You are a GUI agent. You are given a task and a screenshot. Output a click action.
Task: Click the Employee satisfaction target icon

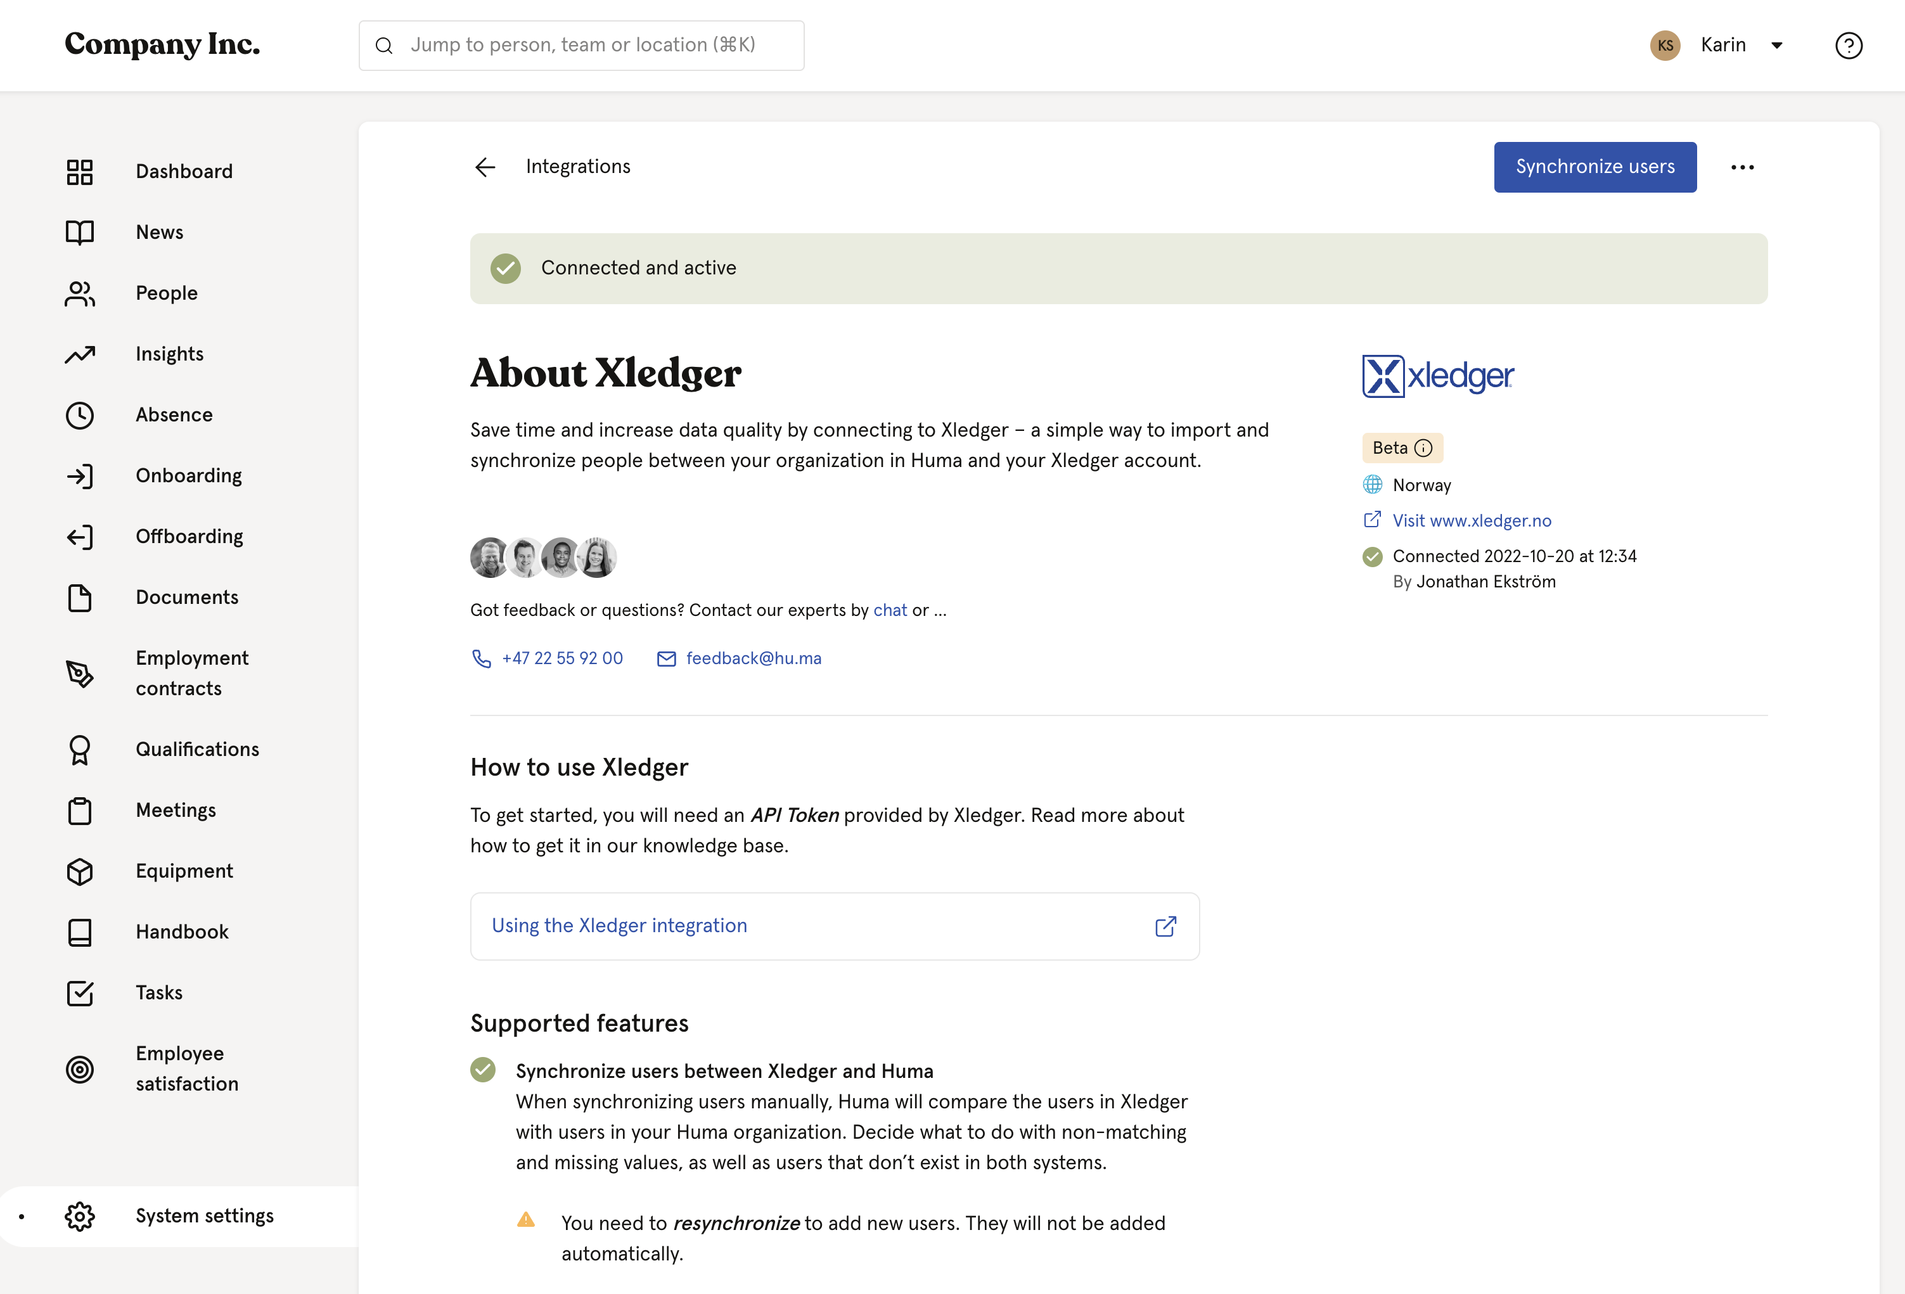click(79, 1070)
